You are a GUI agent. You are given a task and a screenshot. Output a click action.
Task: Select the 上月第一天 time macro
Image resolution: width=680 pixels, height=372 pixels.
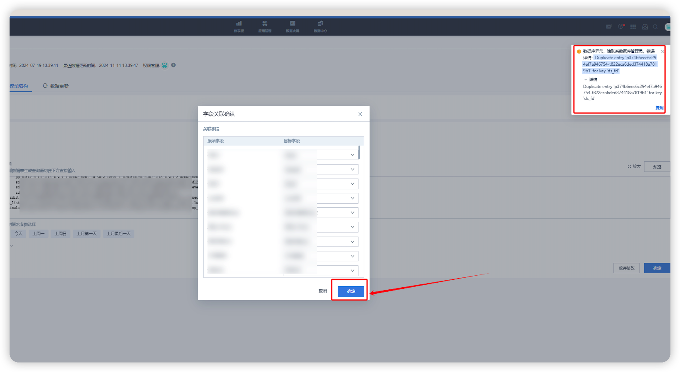pyautogui.click(x=86, y=233)
